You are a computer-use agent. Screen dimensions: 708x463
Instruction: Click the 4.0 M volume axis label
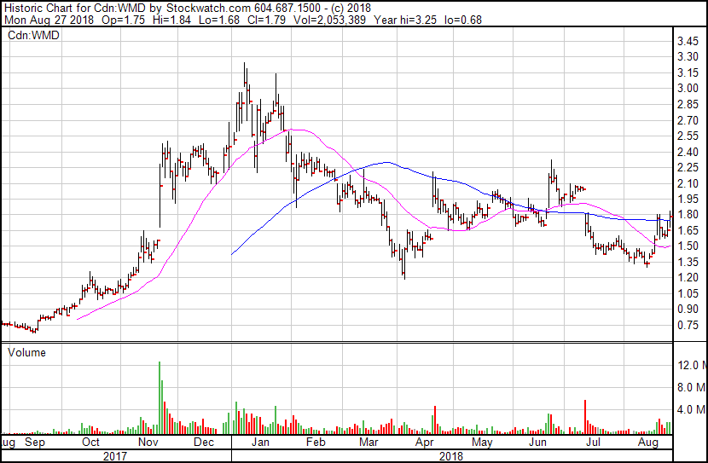[x=692, y=410]
